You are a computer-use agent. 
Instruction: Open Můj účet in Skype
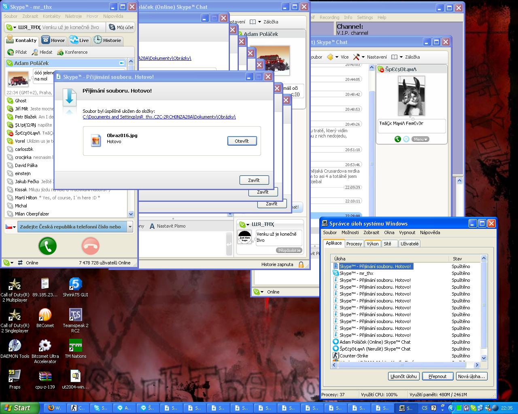121,27
